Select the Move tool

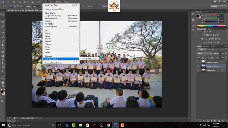point(2,15)
